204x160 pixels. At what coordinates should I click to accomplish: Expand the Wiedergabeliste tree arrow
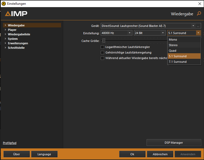pos(5,34)
